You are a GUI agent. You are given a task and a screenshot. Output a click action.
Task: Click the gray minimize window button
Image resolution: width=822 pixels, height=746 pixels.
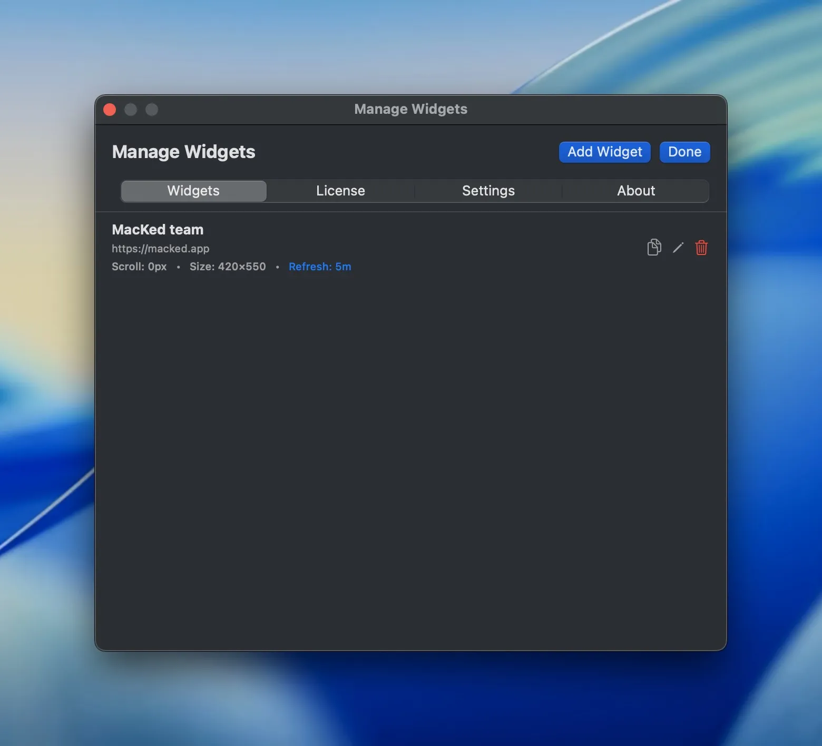[x=131, y=110]
